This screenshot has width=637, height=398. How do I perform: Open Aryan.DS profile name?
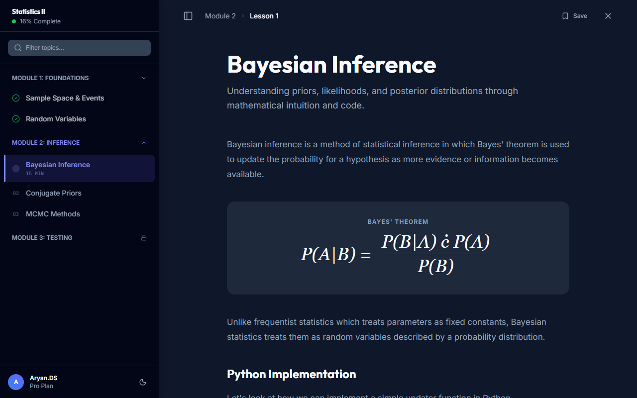tap(43, 378)
